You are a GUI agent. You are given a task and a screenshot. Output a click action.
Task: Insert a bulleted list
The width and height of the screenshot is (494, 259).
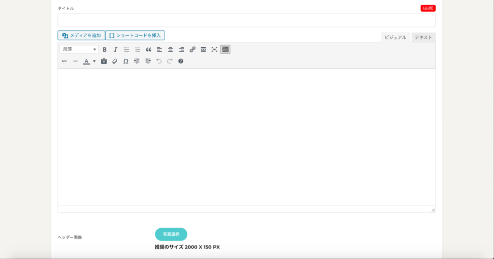click(x=127, y=49)
